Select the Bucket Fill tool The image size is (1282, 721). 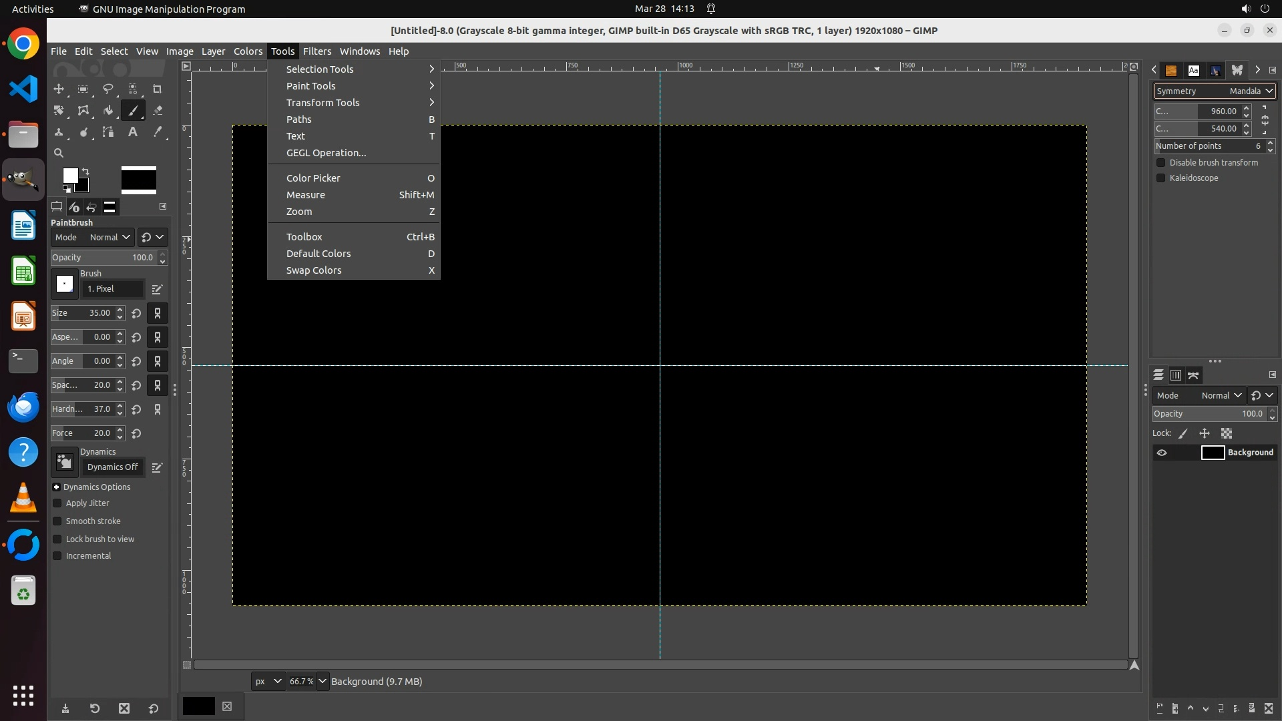[x=108, y=111]
